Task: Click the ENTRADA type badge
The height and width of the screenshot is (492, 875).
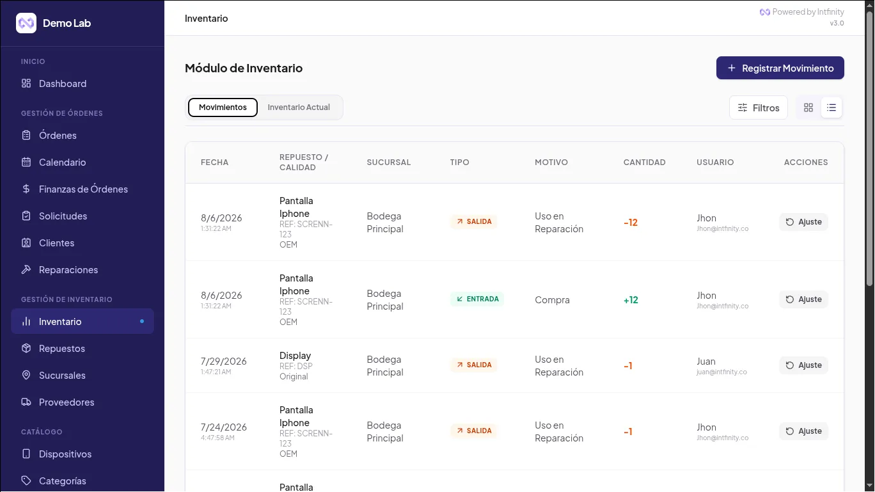Action: (477, 299)
